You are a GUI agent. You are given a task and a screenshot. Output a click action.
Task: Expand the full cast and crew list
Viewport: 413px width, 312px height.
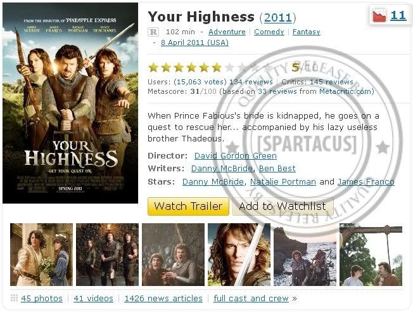click(251, 299)
